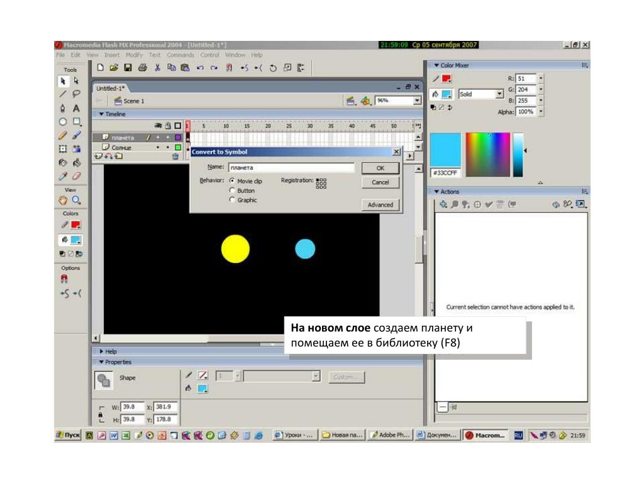Toggle Snap to Objects magnet option
644x483 pixels.
64,279
